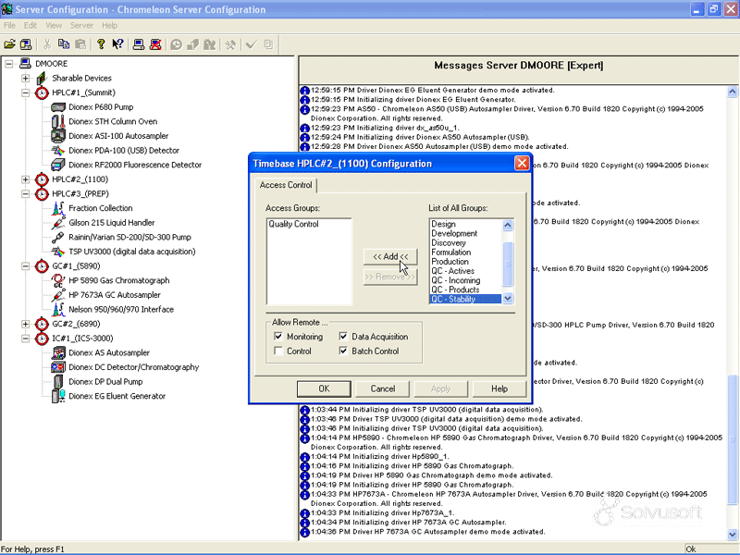Click the Dionex RF2000 Fluorescence Detector icon
740x555 pixels.
[58, 165]
